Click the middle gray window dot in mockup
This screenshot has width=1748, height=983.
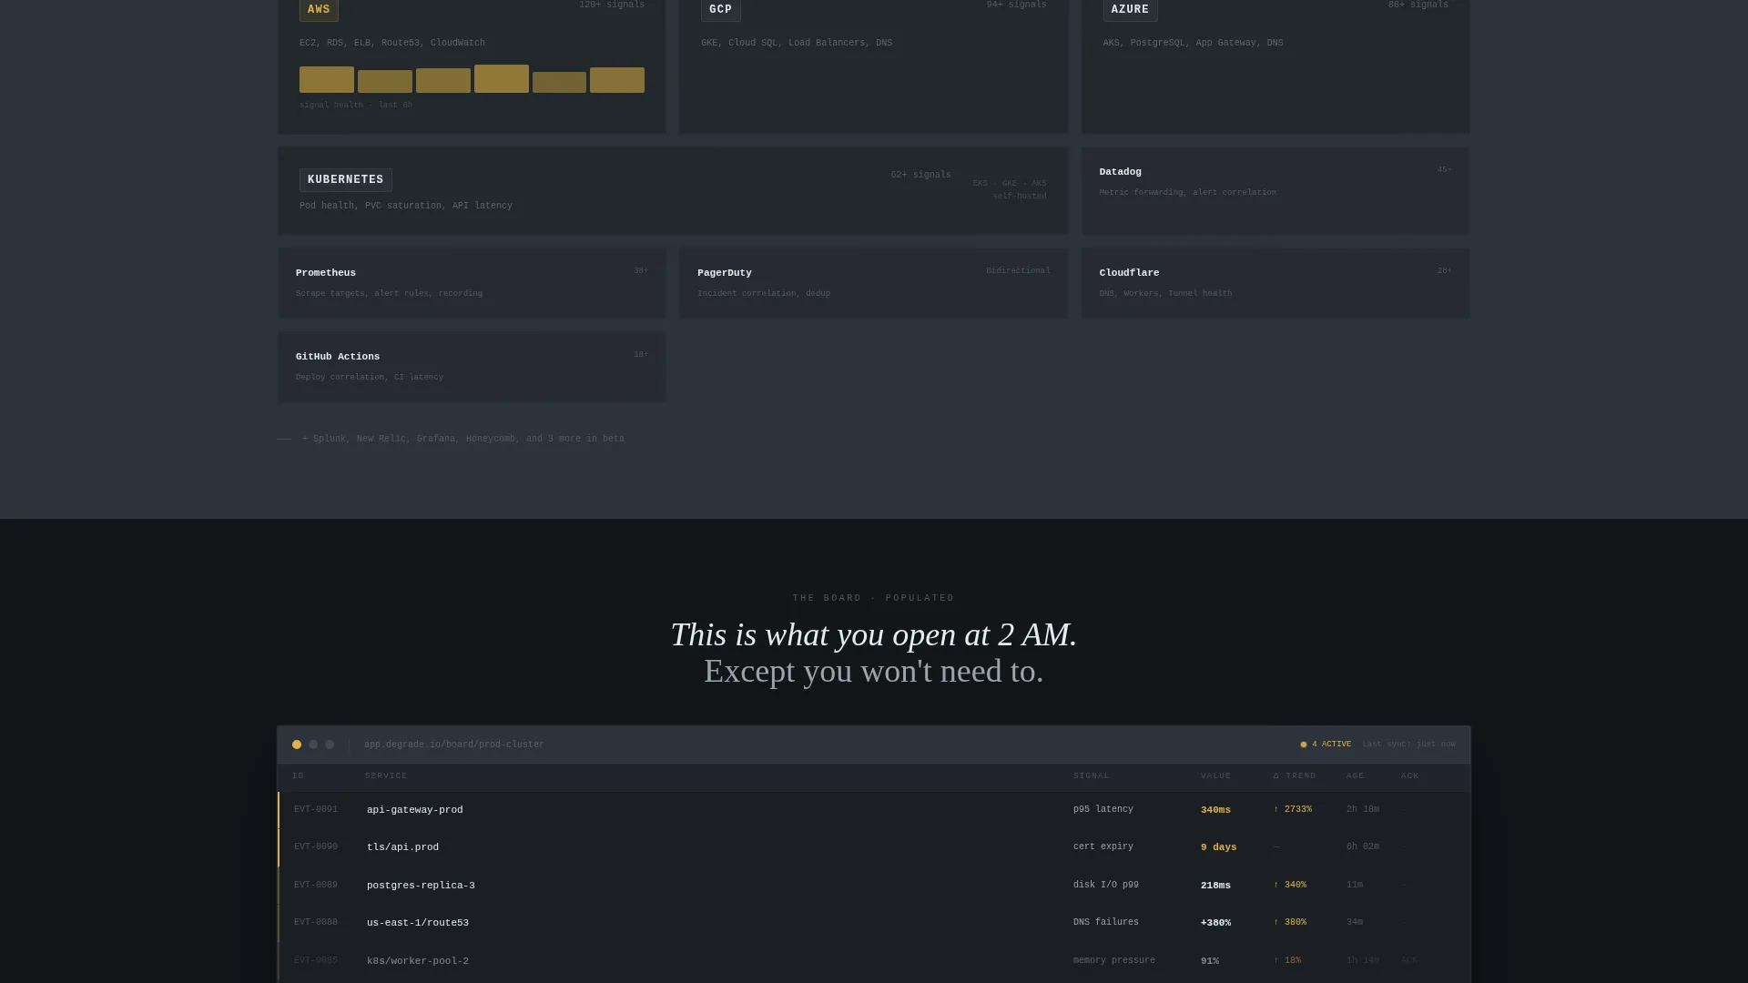pos(313,745)
